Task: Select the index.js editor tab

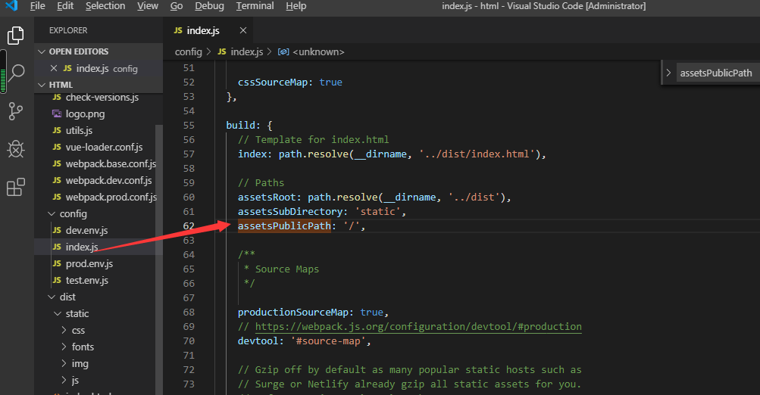Action: [x=208, y=30]
